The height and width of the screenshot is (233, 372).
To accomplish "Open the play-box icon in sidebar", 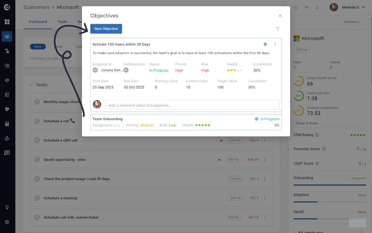I will pyautogui.click(x=7, y=95).
